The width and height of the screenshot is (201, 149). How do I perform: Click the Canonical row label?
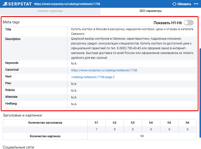pos(12,70)
